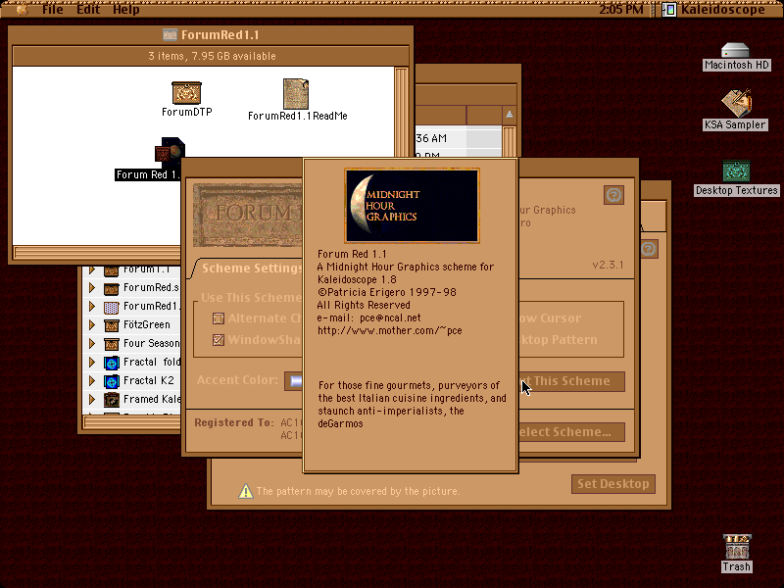Select the Four Season scheme icon in list
784x588 pixels.
[111, 344]
